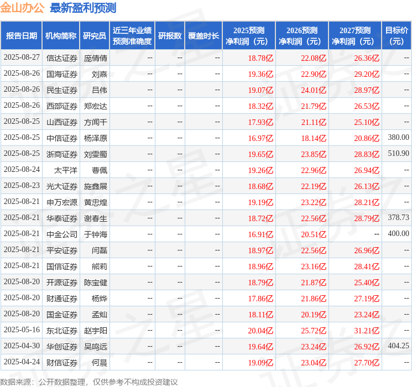
Task: Select the 国信证券 institution cell
Action: pyautogui.click(x=62, y=266)
